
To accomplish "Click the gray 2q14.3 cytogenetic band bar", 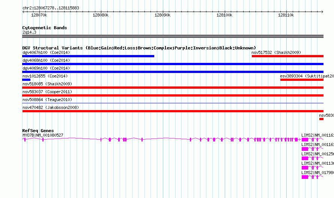I will (173, 36).
